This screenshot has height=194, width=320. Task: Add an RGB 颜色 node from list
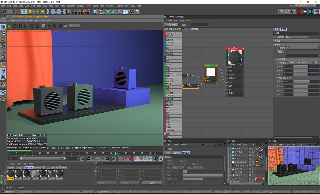click(173, 43)
